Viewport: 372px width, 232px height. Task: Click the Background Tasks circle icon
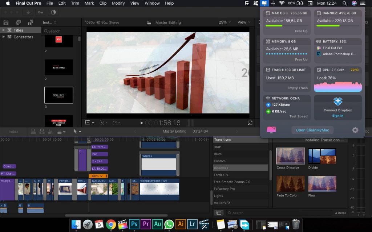point(53,12)
